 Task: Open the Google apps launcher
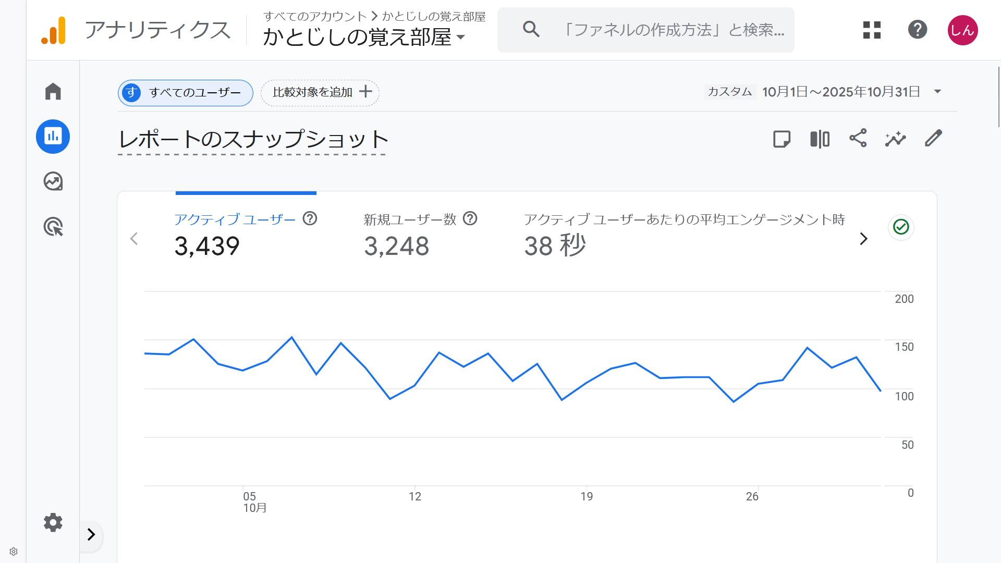(871, 30)
